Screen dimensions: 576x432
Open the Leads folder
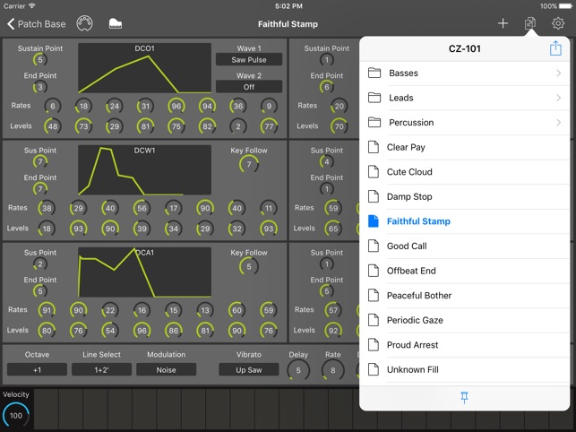[x=465, y=98]
